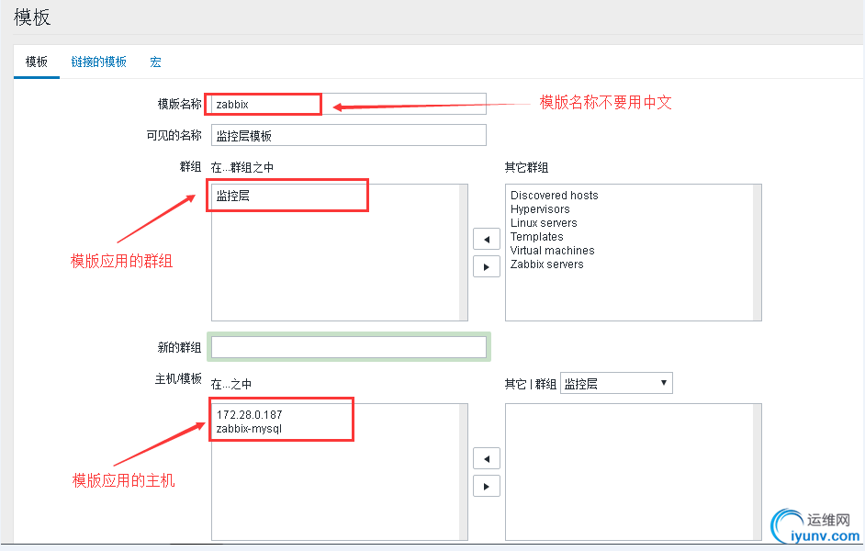The width and height of the screenshot is (865, 551).
Task: Open the 链接的模板 tab
Action: coord(99,62)
